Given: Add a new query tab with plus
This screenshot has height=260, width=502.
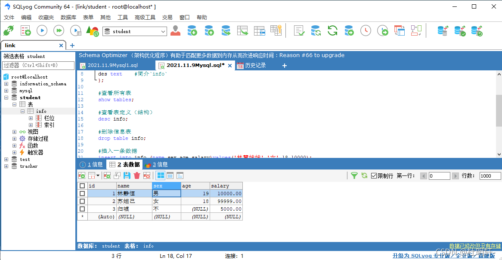Looking at the screenshot, I should click(284, 65).
